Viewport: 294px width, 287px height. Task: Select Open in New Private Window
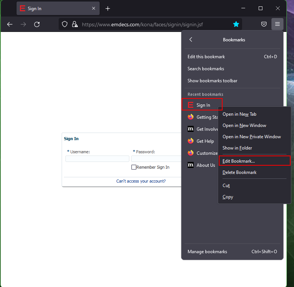pos(254,137)
